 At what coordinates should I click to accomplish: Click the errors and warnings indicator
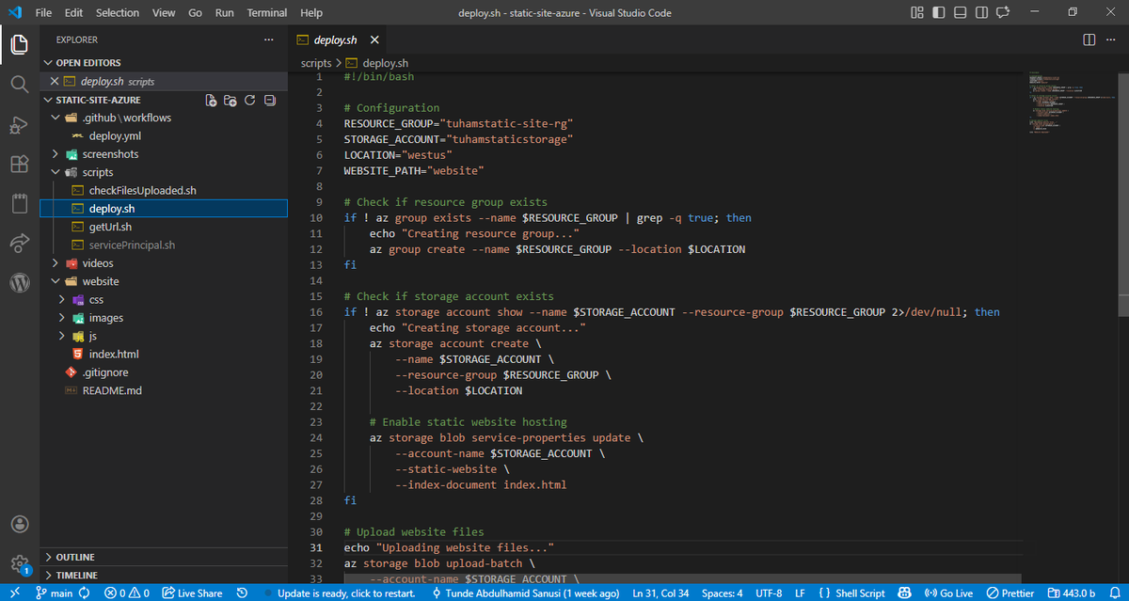pos(127,593)
